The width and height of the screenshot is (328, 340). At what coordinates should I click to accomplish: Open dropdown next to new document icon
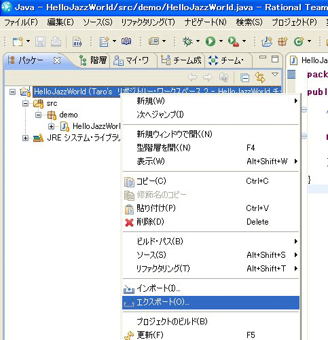coord(114,41)
